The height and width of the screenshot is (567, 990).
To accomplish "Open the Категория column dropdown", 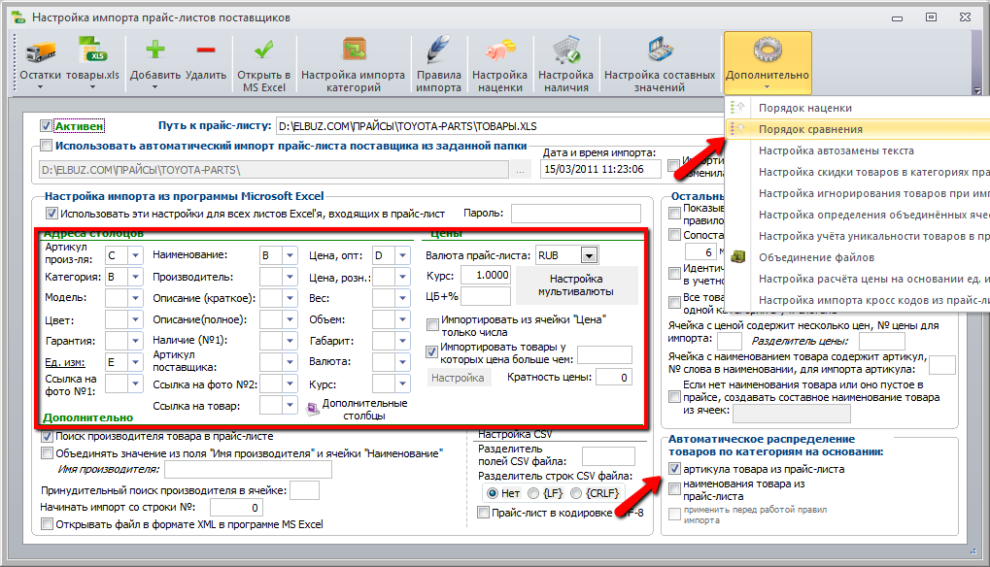I will click(x=135, y=277).
